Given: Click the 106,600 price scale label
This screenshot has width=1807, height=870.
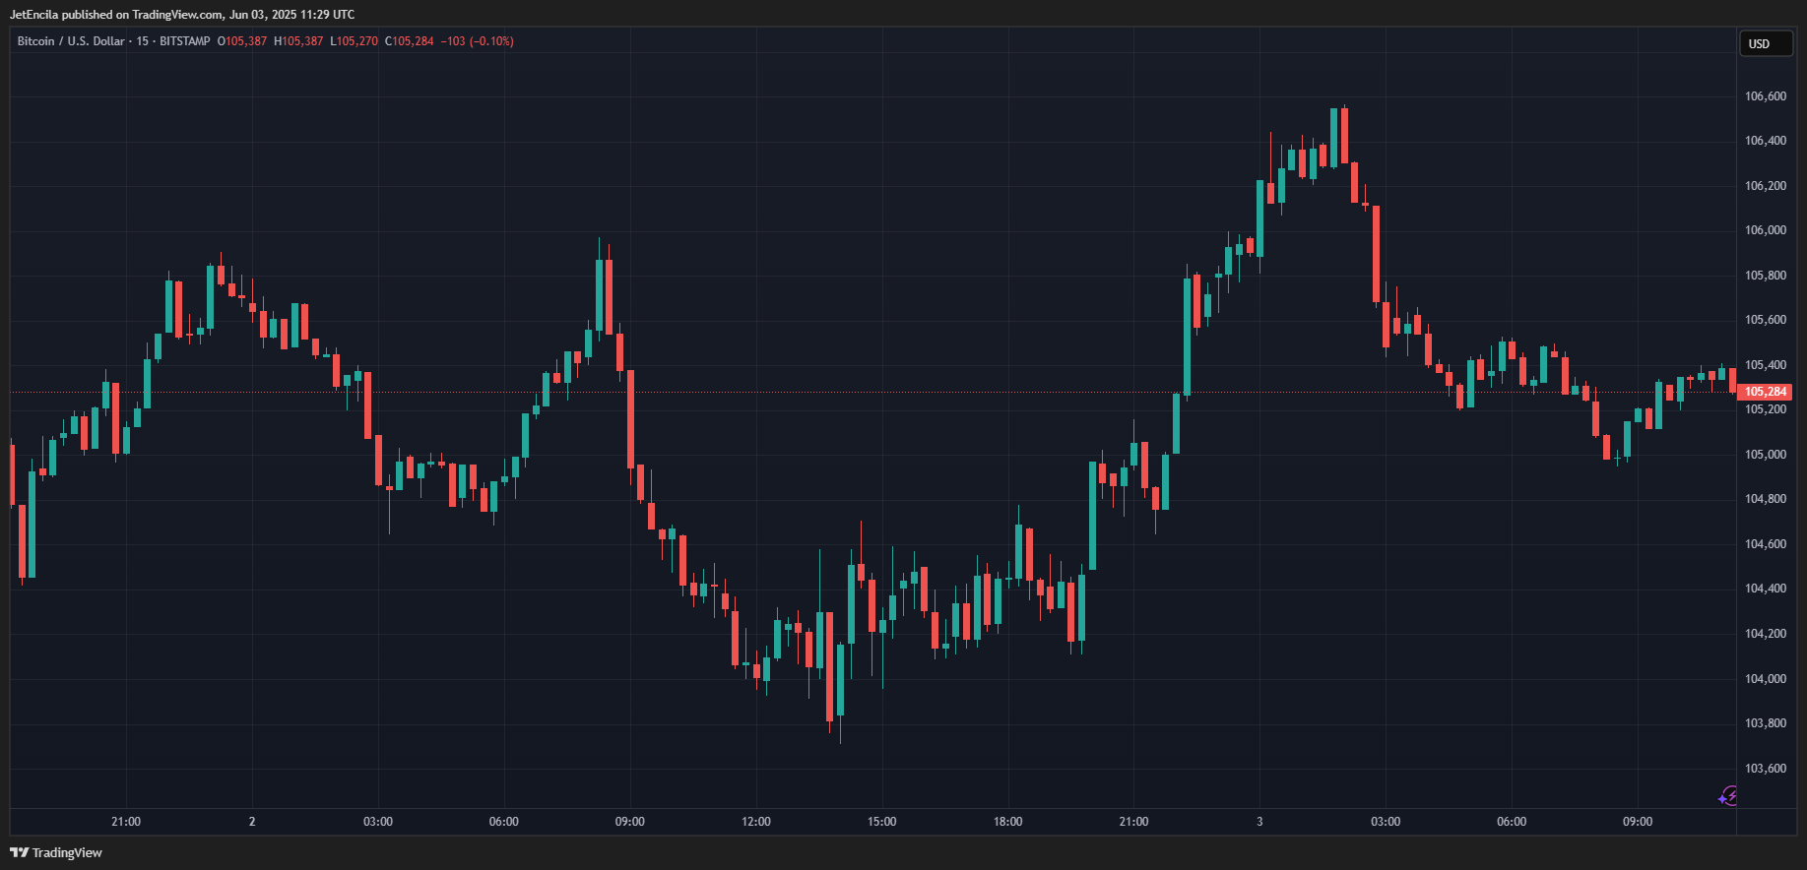Looking at the screenshot, I should coord(1766,96).
